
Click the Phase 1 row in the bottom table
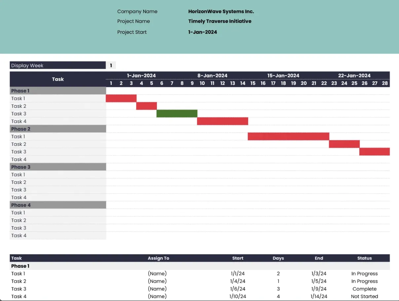[x=200, y=266]
